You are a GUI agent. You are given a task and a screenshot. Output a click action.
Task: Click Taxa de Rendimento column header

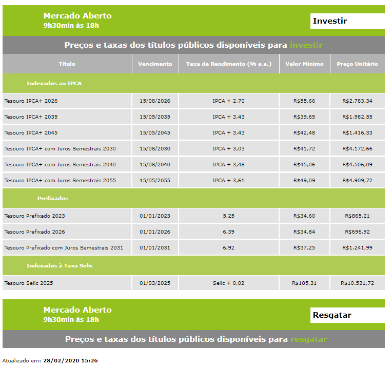[229, 64]
